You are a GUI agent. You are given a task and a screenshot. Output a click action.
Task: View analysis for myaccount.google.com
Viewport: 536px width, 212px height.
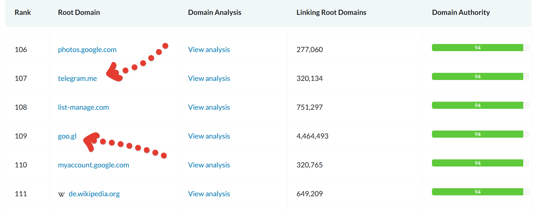coord(209,165)
